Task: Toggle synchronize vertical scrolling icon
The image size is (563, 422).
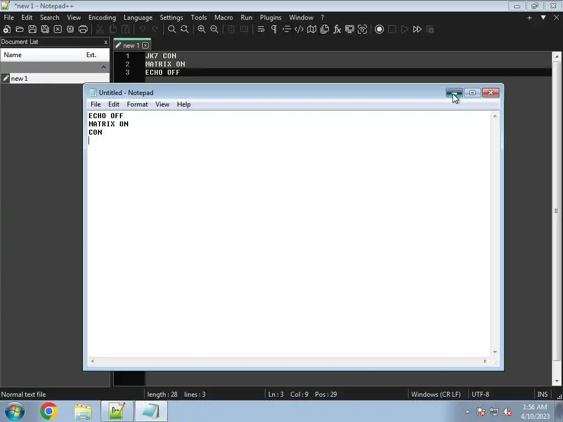Action: pyautogui.click(x=231, y=30)
